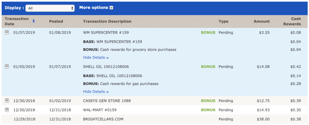This screenshot has height=125, width=309.
Task: Select the BRIGHTCELLARS.COM transaction description
Action: (x=103, y=119)
